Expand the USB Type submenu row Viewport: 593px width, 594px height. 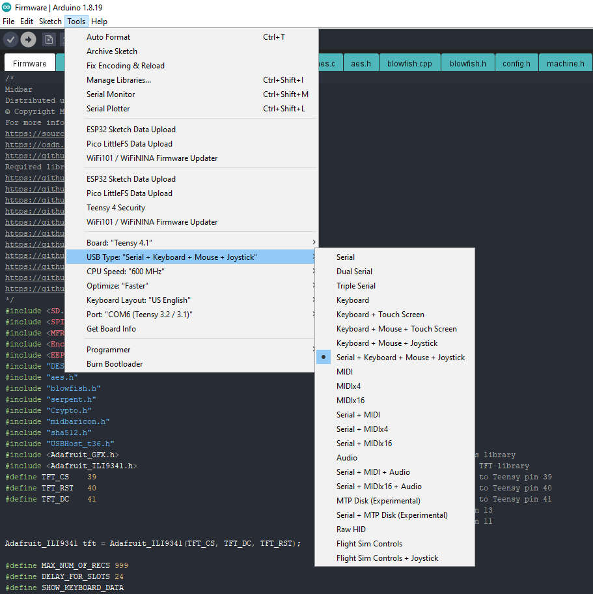tap(191, 257)
